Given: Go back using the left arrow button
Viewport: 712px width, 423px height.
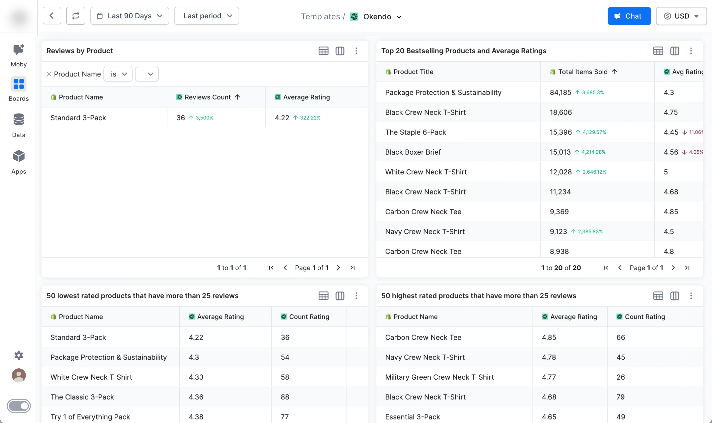Looking at the screenshot, I should 52,16.
